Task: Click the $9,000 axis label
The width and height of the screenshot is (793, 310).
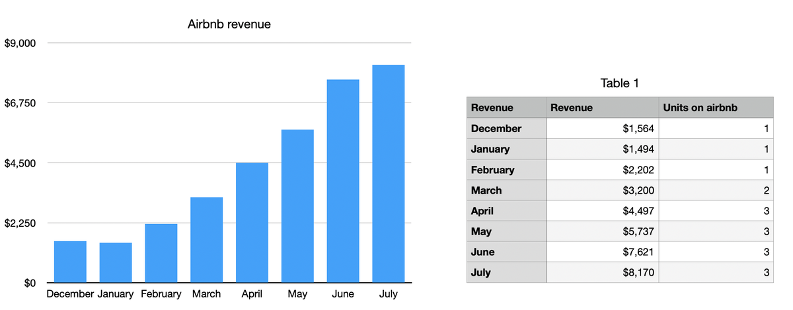Action: pyautogui.click(x=20, y=44)
